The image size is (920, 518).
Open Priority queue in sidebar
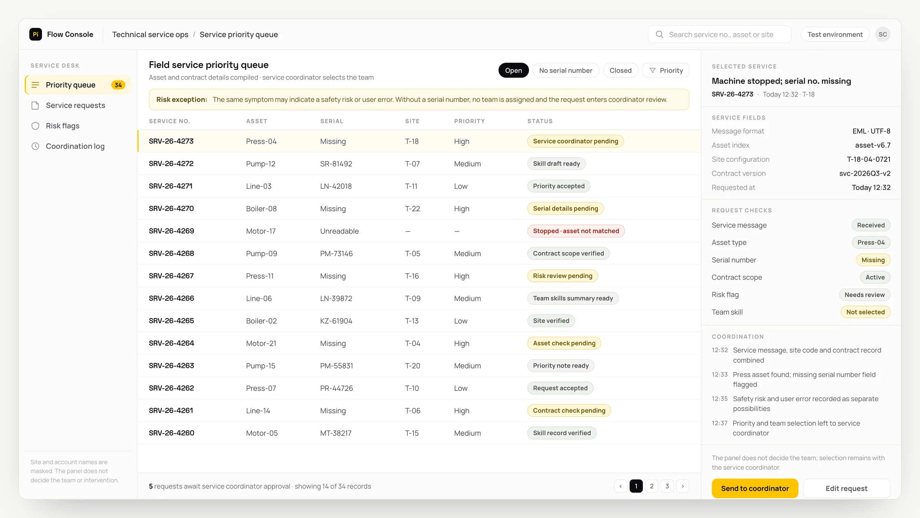coord(78,85)
